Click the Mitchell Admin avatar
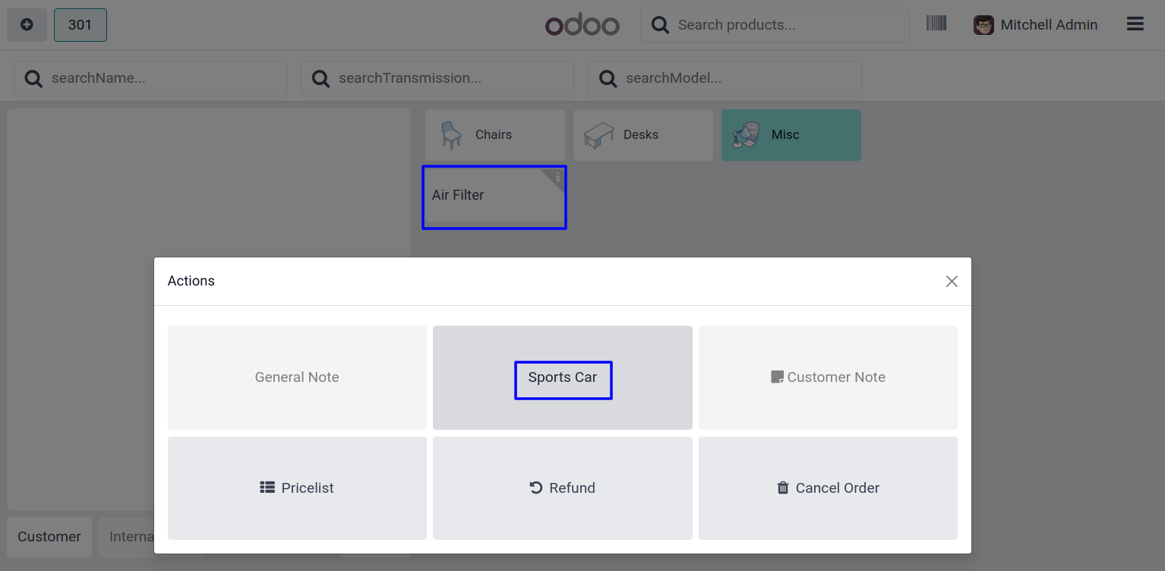This screenshot has width=1165, height=571. [983, 25]
